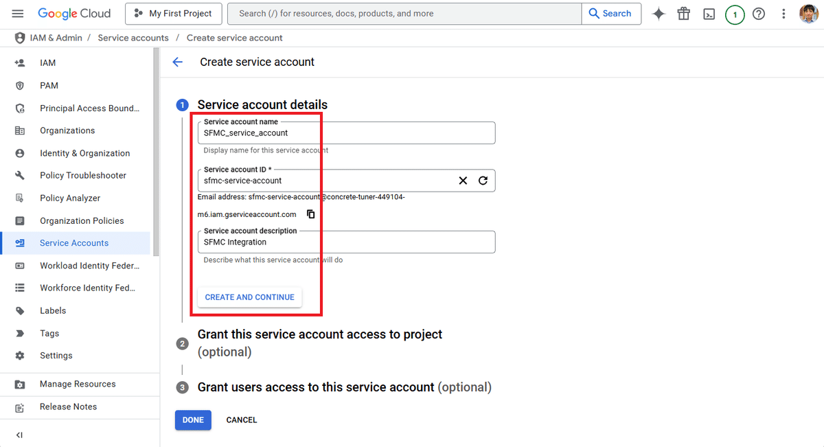This screenshot has height=447, width=824.
Task: Click the IAM add-person icon in sidebar
Action: [x=20, y=62]
